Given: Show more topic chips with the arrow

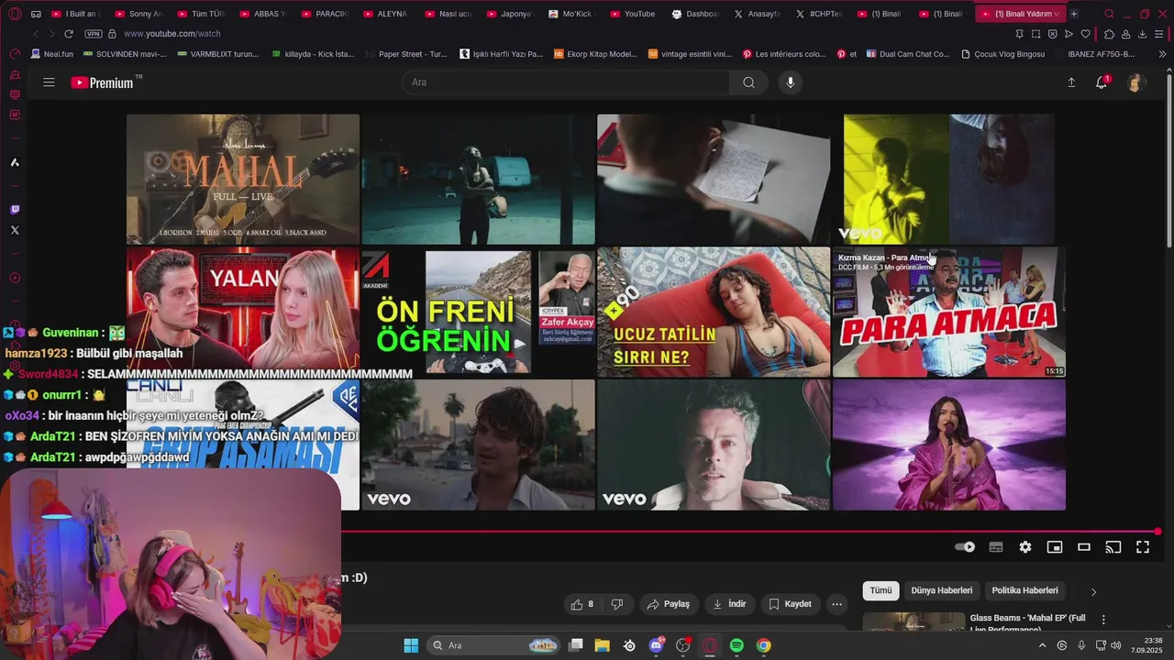Looking at the screenshot, I should point(1093,591).
